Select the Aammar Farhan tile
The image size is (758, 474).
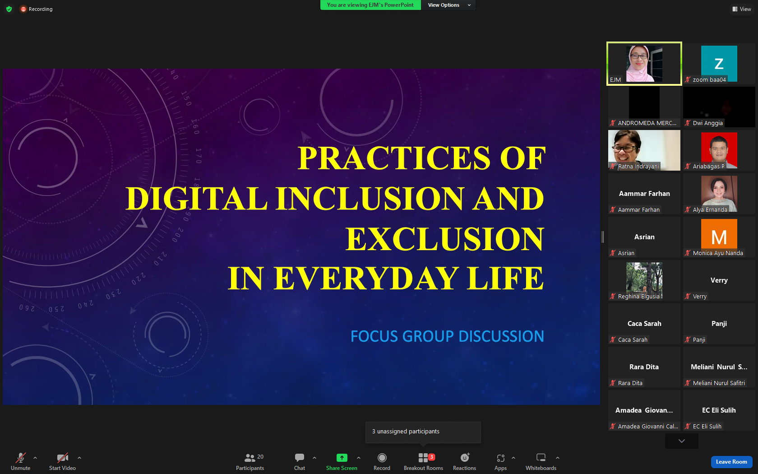[644, 194]
